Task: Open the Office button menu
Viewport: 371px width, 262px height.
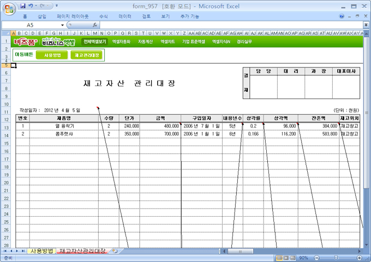Action: click(x=9, y=9)
